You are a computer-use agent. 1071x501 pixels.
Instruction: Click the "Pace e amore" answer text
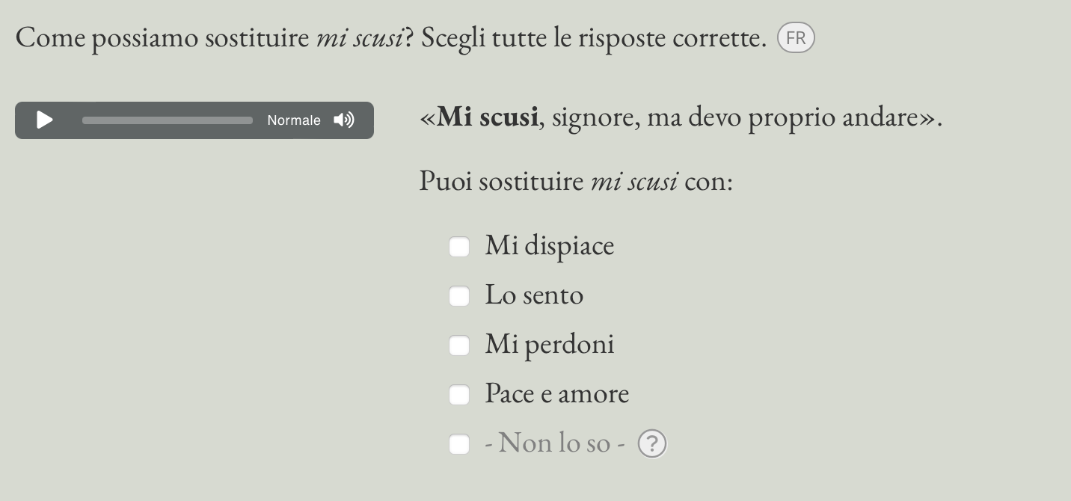point(556,393)
